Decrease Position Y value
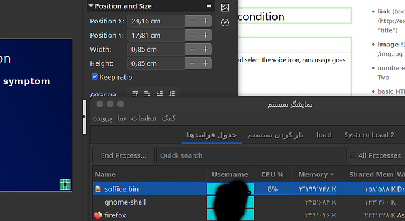The image size is (405, 221). coord(192,35)
